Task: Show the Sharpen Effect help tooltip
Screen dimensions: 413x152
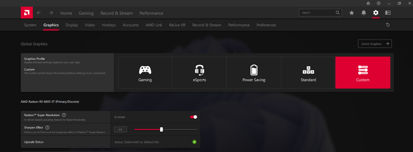Action: tap(47, 128)
